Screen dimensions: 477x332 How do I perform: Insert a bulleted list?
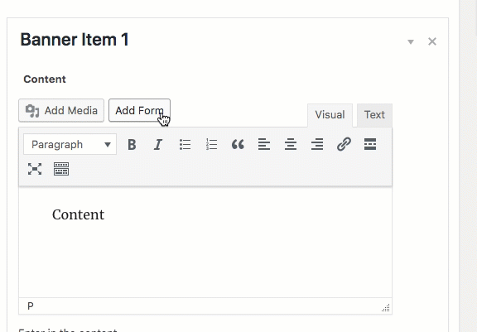(185, 144)
